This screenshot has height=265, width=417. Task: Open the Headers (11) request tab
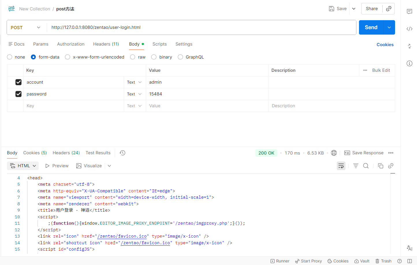[x=106, y=44]
